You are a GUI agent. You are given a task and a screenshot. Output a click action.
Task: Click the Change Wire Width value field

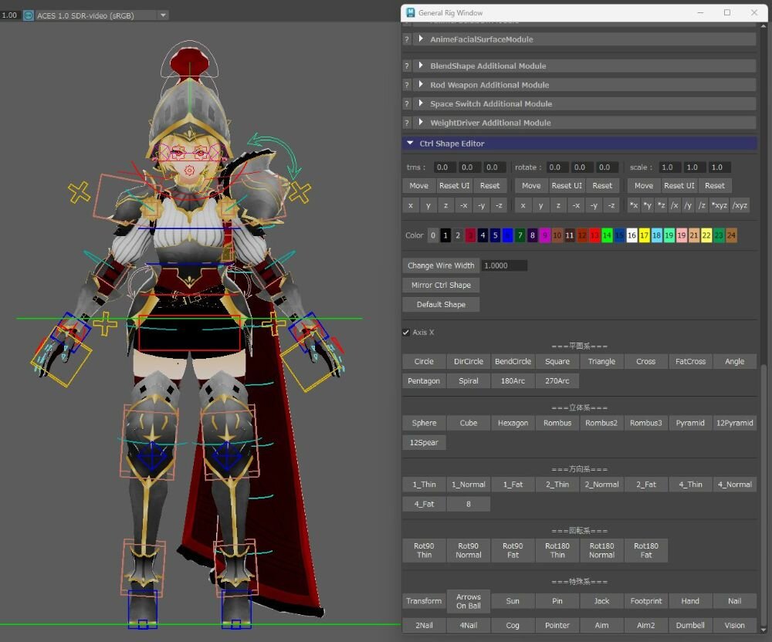pyautogui.click(x=504, y=265)
